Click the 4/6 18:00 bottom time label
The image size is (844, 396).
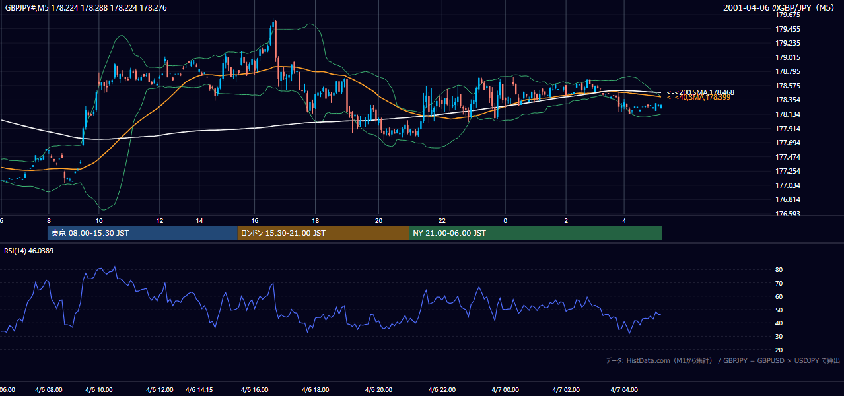click(316, 389)
